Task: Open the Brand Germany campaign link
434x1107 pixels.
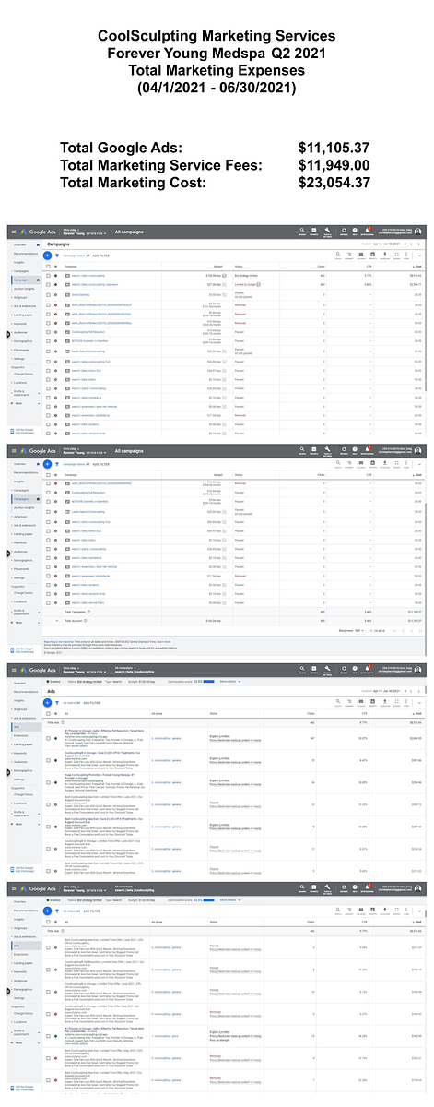Action: (x=76, y=294)
